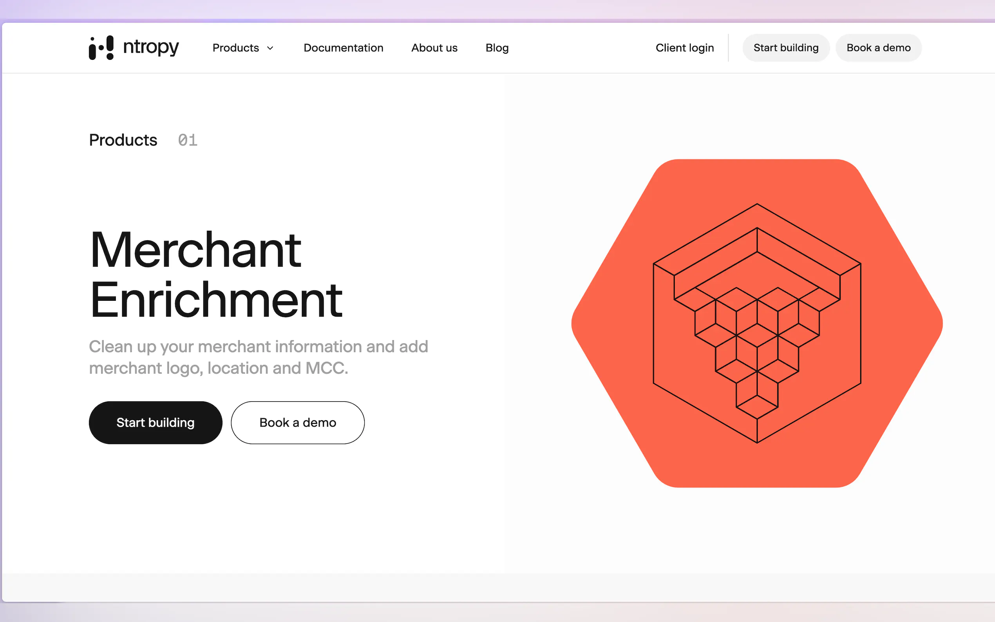Open the About us page
995x622 pixels.
click(434, 48)
